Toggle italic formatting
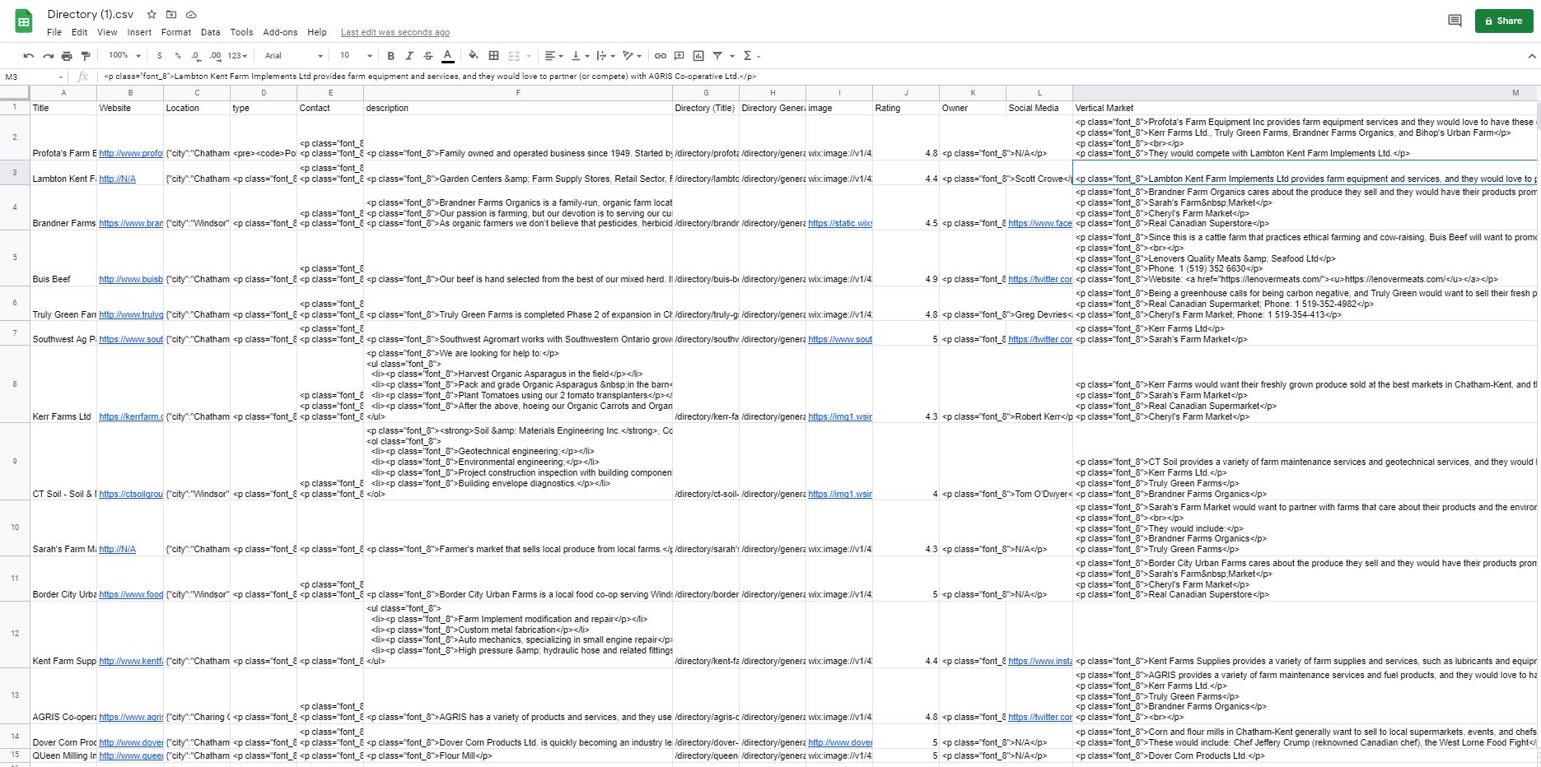The image size is (1541, 767). click(409, 56)
